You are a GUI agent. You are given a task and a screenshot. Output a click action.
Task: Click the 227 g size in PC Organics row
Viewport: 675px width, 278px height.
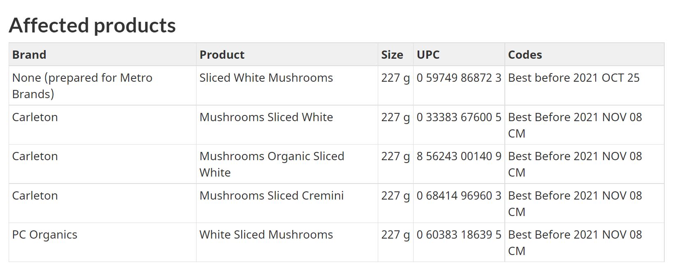pyautogui.click(x=395, y=235)
